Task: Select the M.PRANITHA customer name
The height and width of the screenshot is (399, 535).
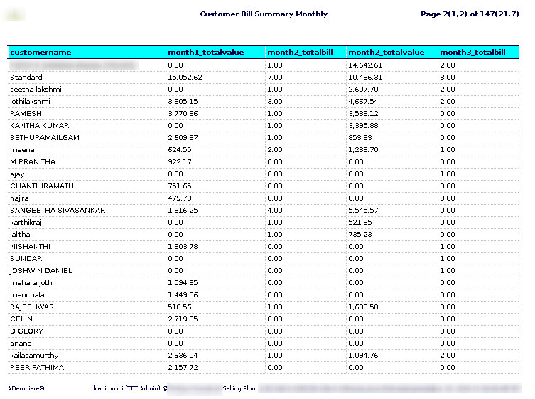Action: coord(33,162)
